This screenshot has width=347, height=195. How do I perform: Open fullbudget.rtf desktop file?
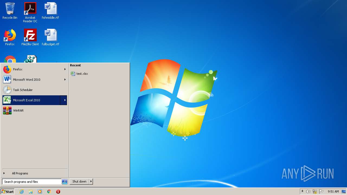[50, 37]
